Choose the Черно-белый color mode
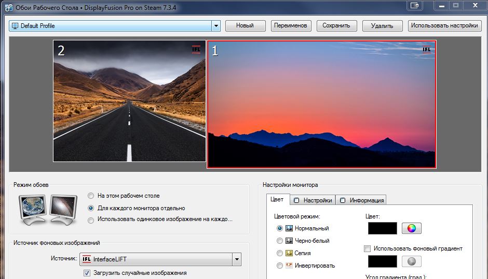The width and height of the screenshot is (488, 279). click(x=279, y=241)
